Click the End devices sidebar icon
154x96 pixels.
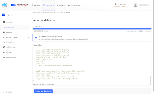click(4, 27)
